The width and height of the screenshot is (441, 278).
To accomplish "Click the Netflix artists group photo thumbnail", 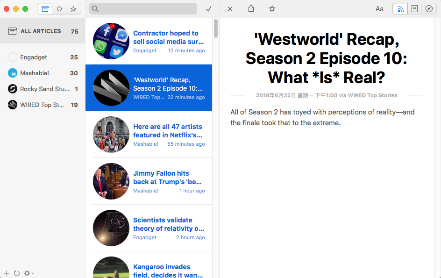I will click(111, 135).
